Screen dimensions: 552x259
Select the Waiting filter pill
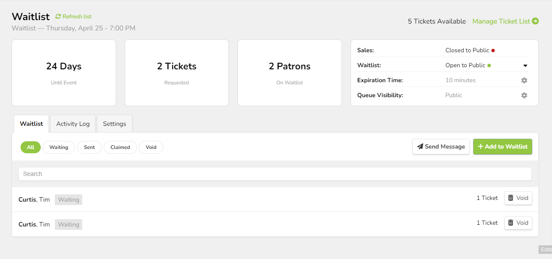pyautogui.click(x=58, y=147)
